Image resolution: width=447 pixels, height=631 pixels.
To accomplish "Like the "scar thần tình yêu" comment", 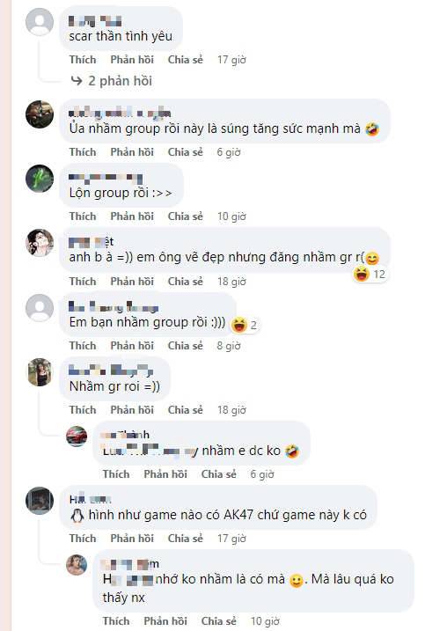I will [x=83, y=60].
